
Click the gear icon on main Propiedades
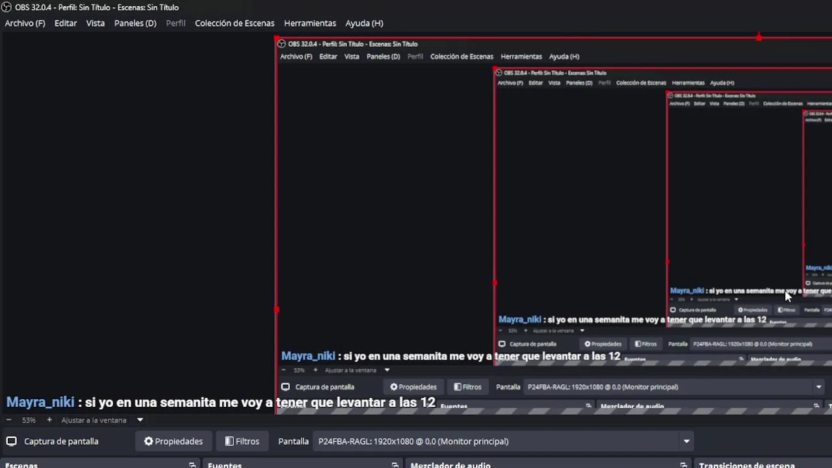pyautogui.click(x=149, y=441)
